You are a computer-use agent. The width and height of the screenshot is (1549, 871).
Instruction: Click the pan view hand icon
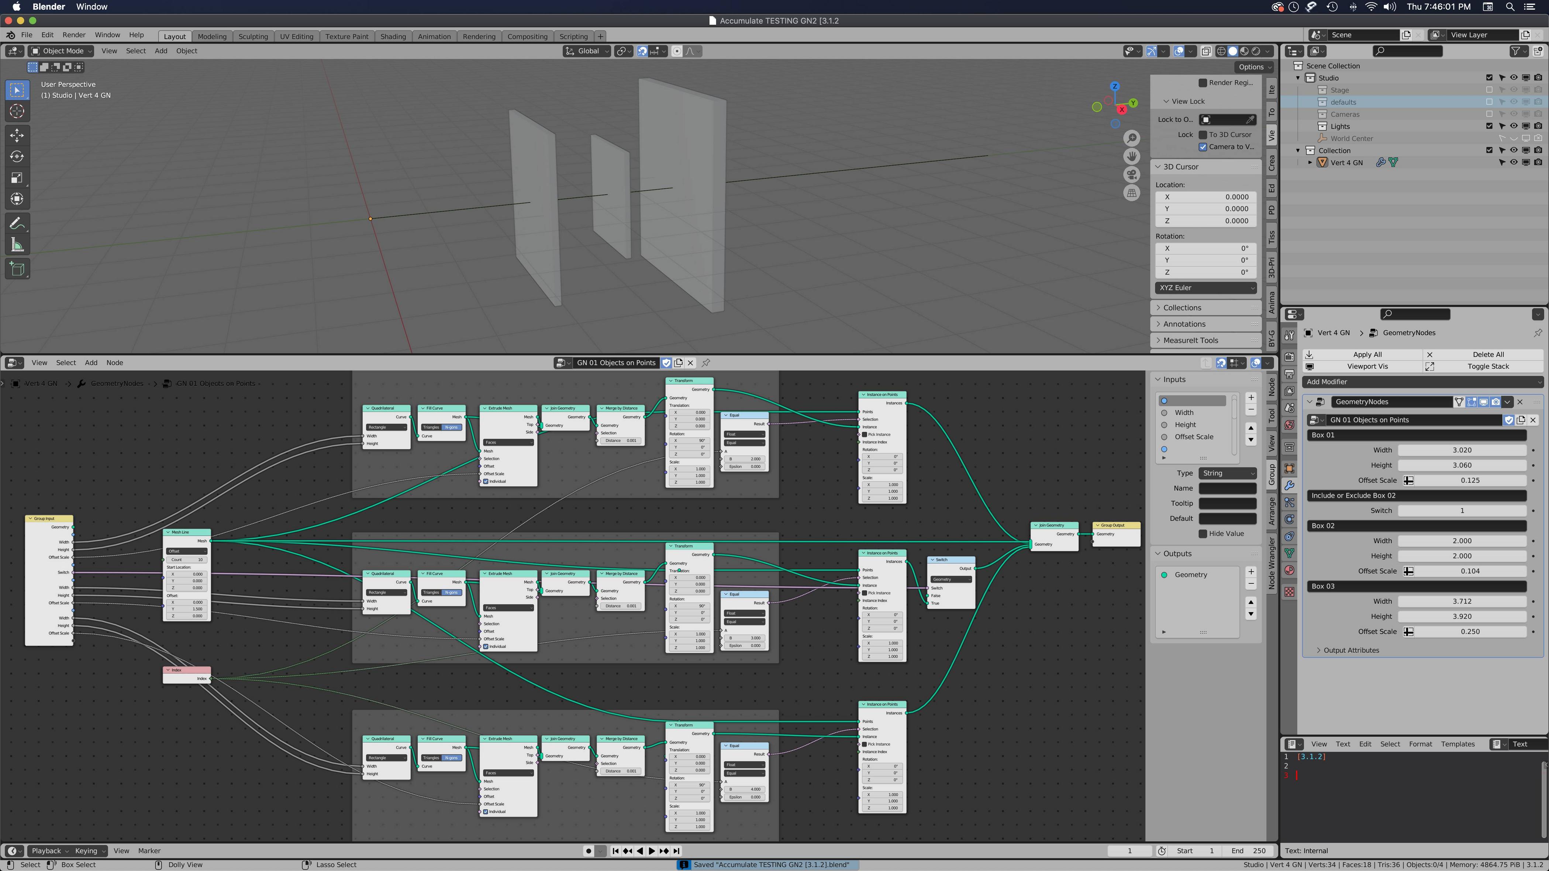pyautogui.click(x=1132, y=156)
